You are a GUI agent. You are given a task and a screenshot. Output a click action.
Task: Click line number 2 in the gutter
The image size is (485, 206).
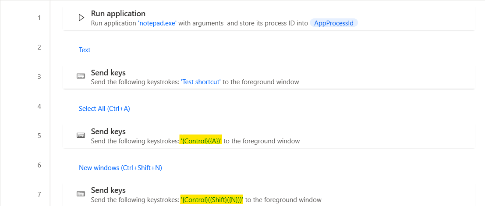tap(39, 47)
